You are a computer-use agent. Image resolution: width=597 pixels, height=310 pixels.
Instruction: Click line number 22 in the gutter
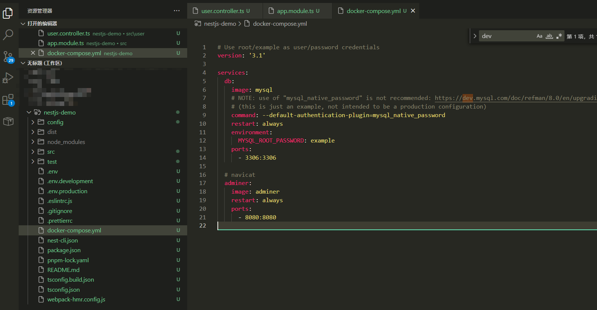(202, 226)
